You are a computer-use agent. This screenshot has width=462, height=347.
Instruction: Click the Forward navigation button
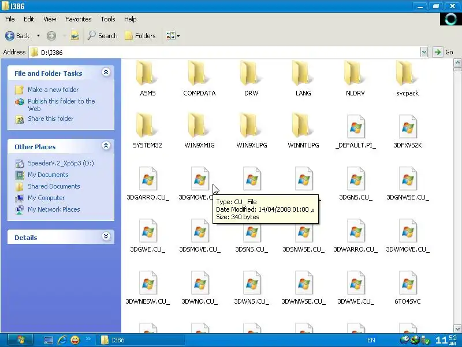[51, 36]
